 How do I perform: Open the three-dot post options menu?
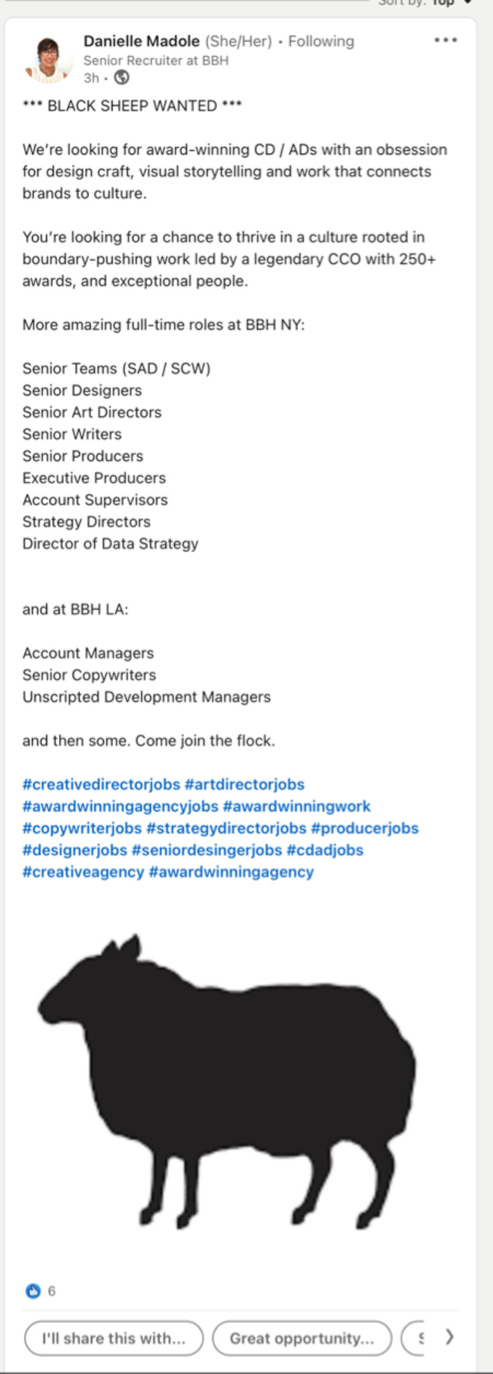click(x=445, y=40)
